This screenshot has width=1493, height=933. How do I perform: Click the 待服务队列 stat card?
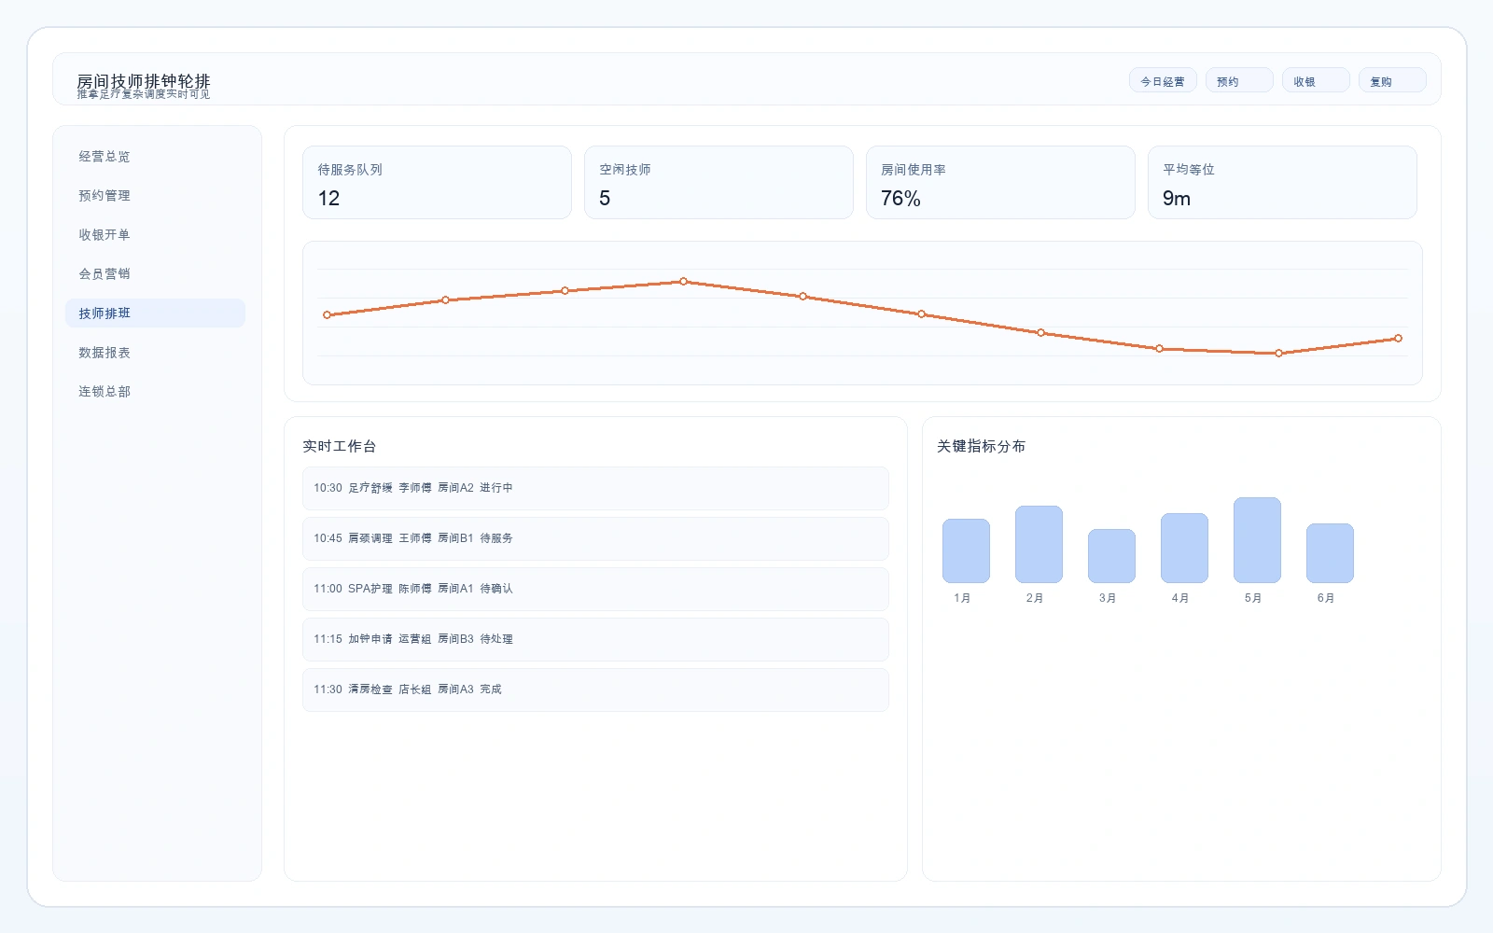[x=437, y=183]
